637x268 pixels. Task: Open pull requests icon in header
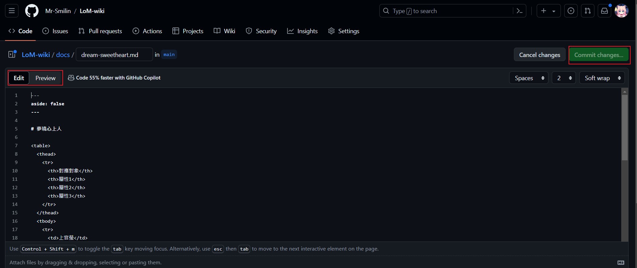pos(587,11)
